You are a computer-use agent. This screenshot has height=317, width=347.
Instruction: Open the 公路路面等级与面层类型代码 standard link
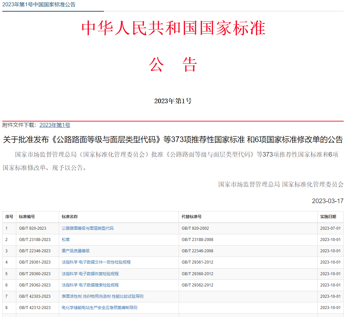pos(88,228)
